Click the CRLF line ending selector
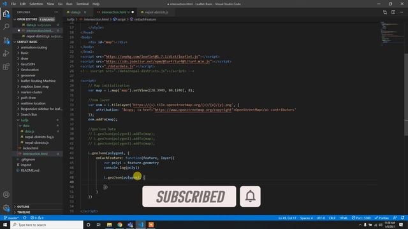 [332, 218]
